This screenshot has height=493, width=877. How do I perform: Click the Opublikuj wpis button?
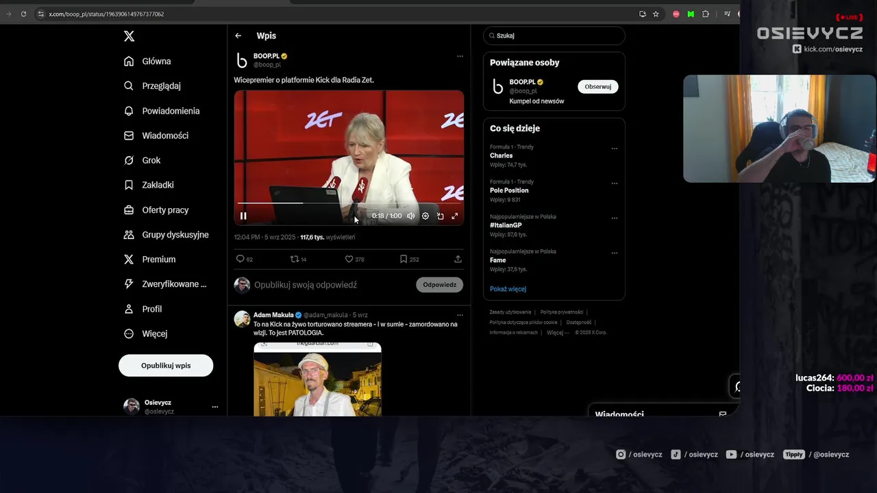click(166, 366)
